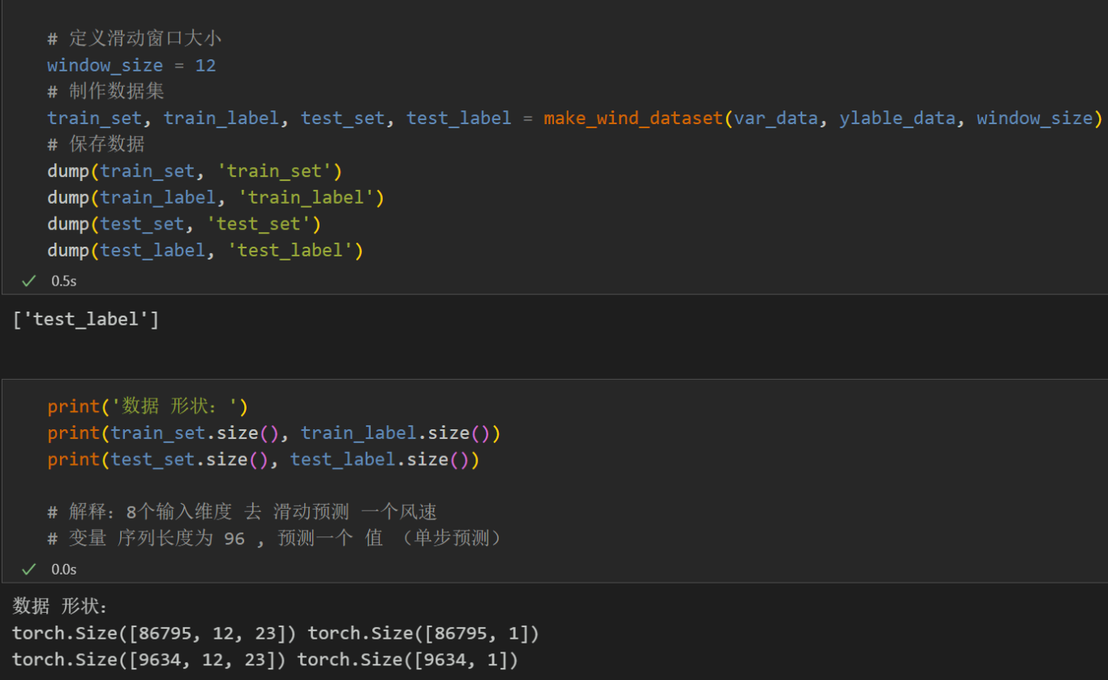Click the comment '# 保存数据'
The width and height of the screenshot is (1108, 680).
96,144
